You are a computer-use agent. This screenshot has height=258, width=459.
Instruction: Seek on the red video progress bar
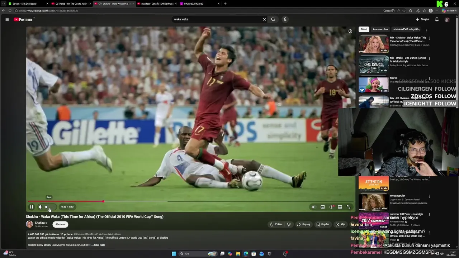(x=190, y=201)
